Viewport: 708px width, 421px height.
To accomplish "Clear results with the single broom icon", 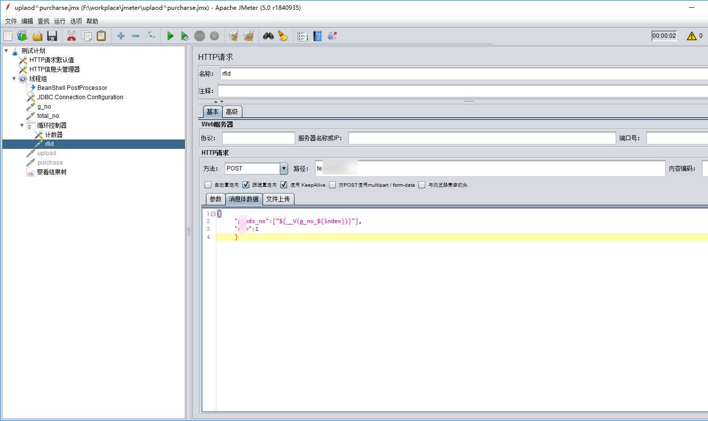I will pyautogui.click(x=234, y=36).
